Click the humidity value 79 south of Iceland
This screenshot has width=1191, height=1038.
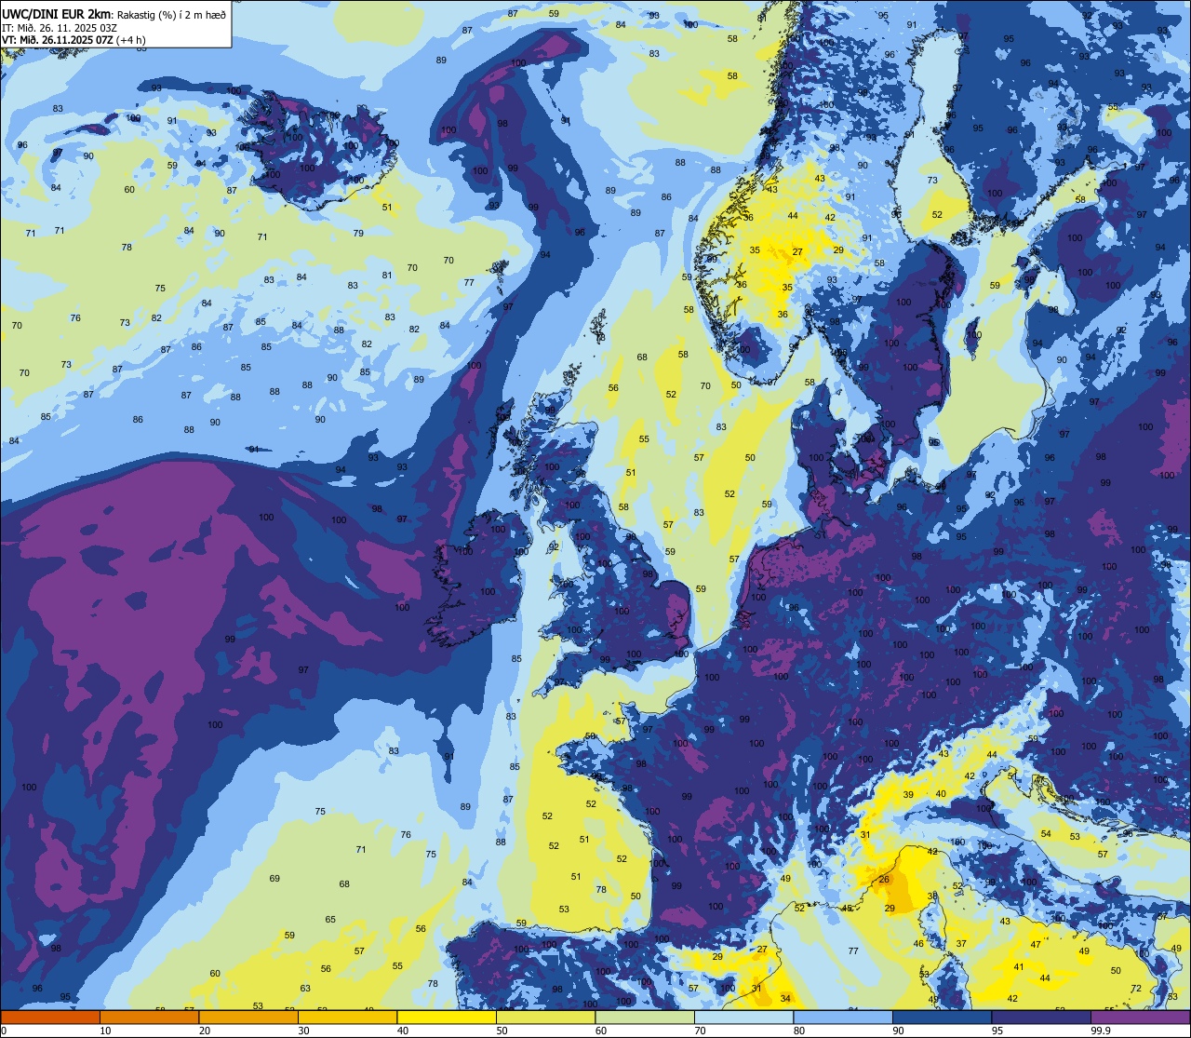(358, 233)
